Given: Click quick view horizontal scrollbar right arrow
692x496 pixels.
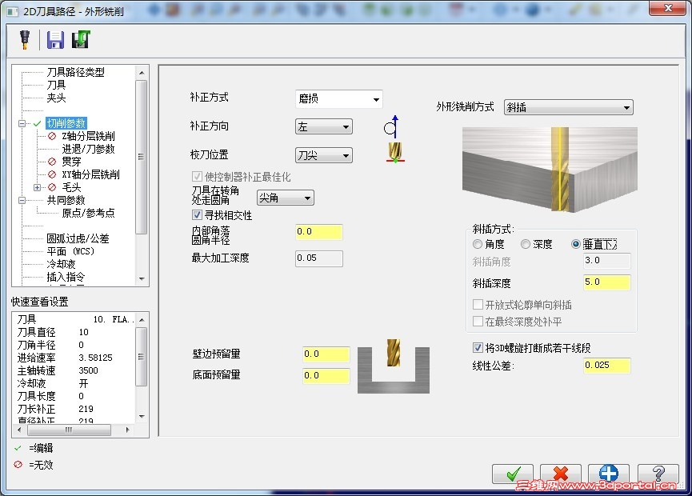Looking at the screenshot, I should tap(127, 430).
